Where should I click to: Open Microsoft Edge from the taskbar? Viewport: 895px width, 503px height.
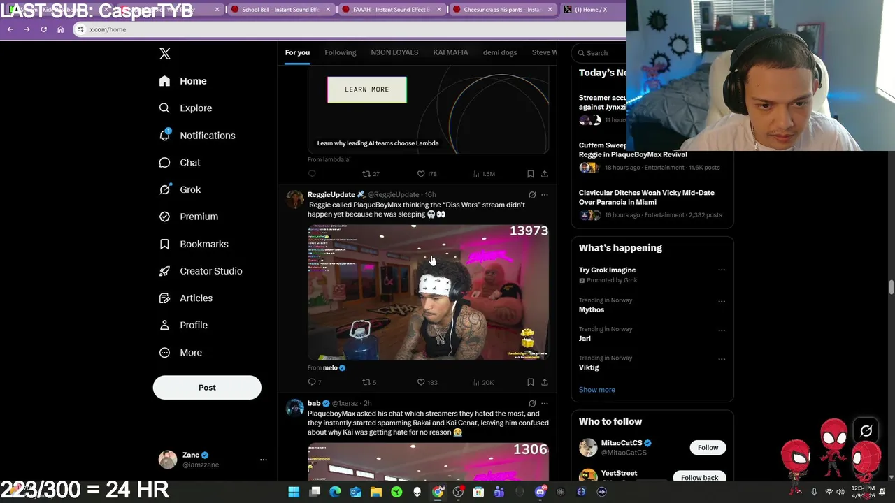pos(335,492)
